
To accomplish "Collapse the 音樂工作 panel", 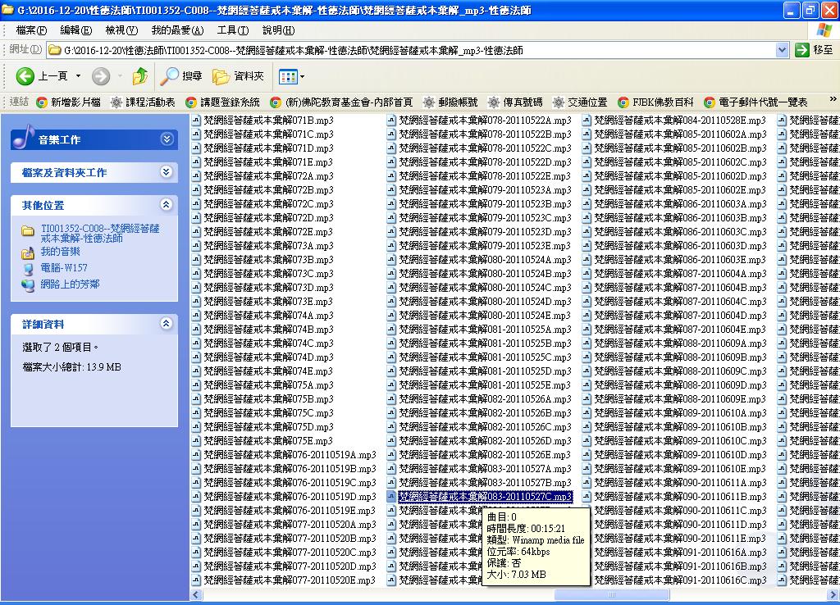I will [x=167, y=139].
